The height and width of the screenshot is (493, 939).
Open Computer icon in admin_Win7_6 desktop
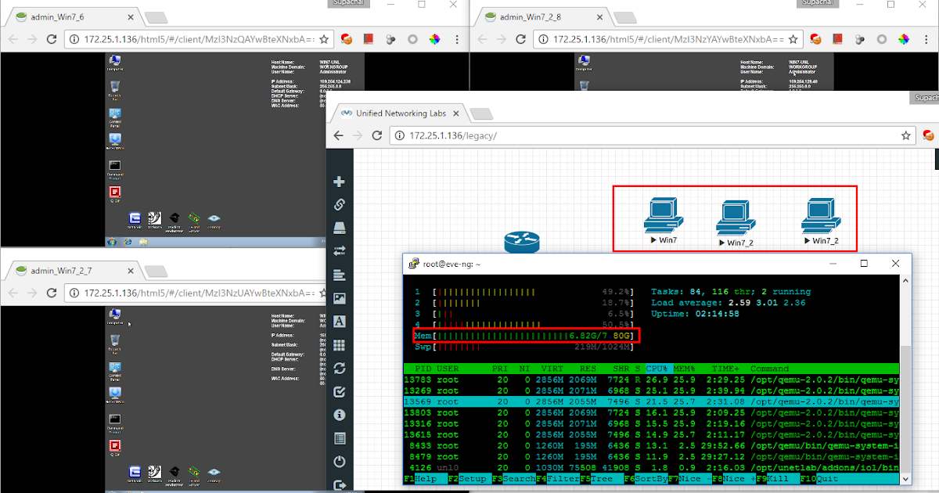click(115, 63)
